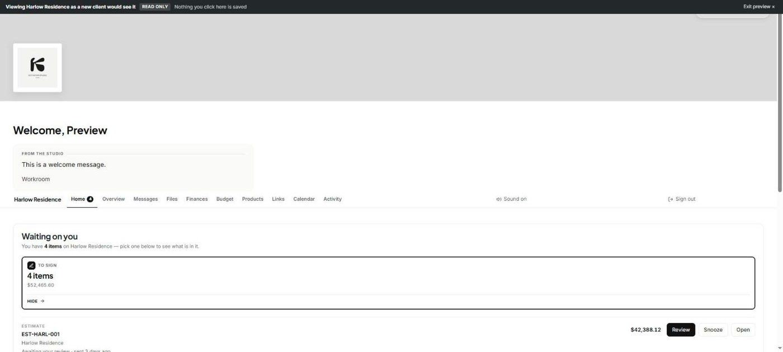This screenshot has width=783, height=352.
Task: Snooze estimate EST-HARL-001
Action: click(x=713, y=330)
